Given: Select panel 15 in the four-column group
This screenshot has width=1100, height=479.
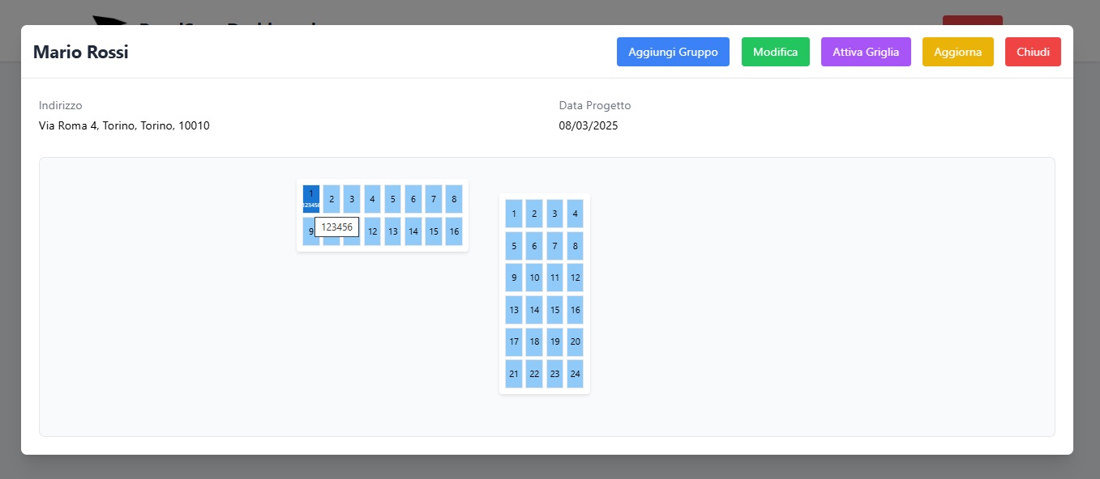Looking at the screenshot, I should pos(554,310).
